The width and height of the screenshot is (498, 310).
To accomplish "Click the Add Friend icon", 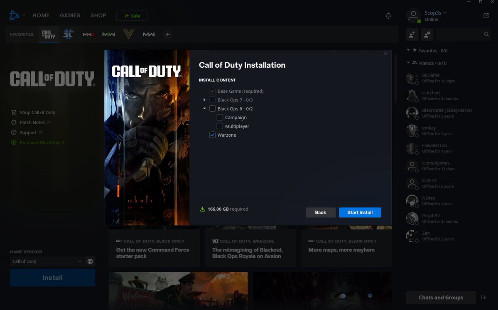I will click(412, 34).
